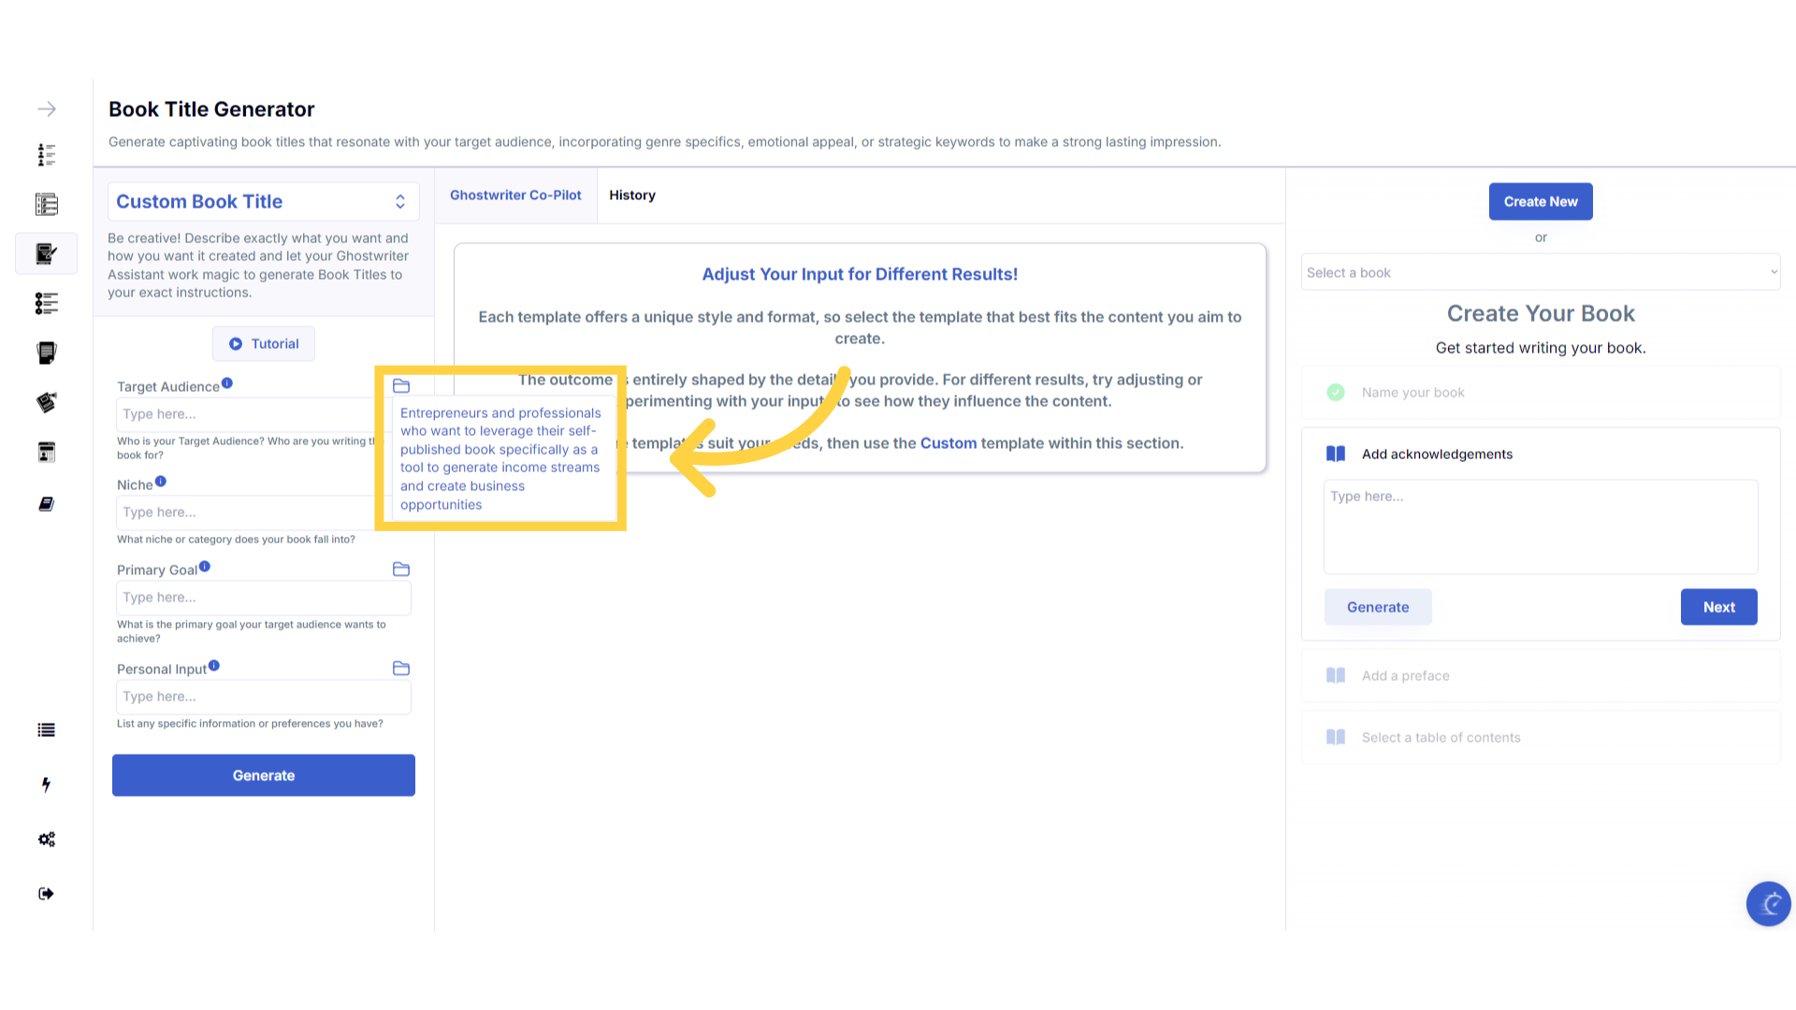Click the acknowledgements text area
The width and height of the screenshot is (1796, 1010).
[1540, 527]
